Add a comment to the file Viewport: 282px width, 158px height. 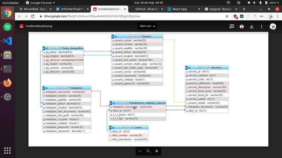(232, 26)
